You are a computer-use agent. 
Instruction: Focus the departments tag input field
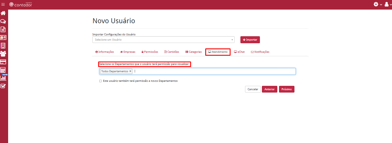[197, 71]
